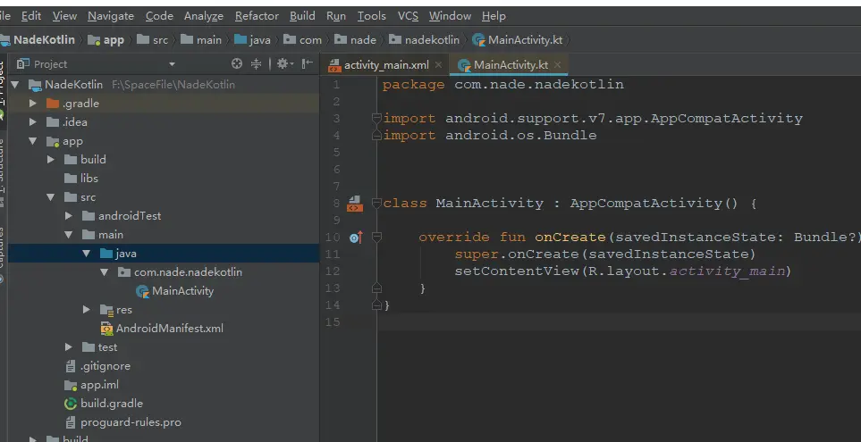Screen dimensions: 861x442
Task: Expand the res folder
Action: click(x=86, y=310)
